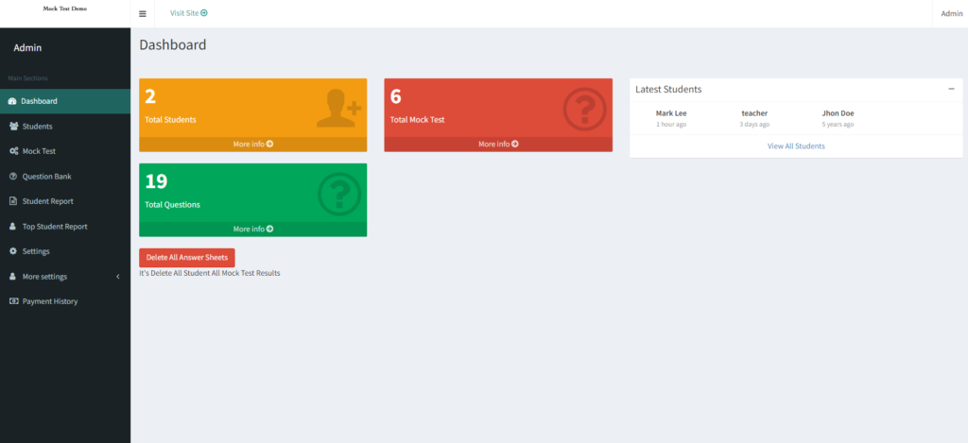Open the Question Bank menu item

pyautogui.click(x=46, y=177)
